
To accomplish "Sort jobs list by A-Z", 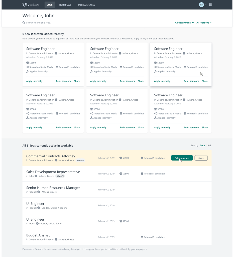I will tap(209, 146).
